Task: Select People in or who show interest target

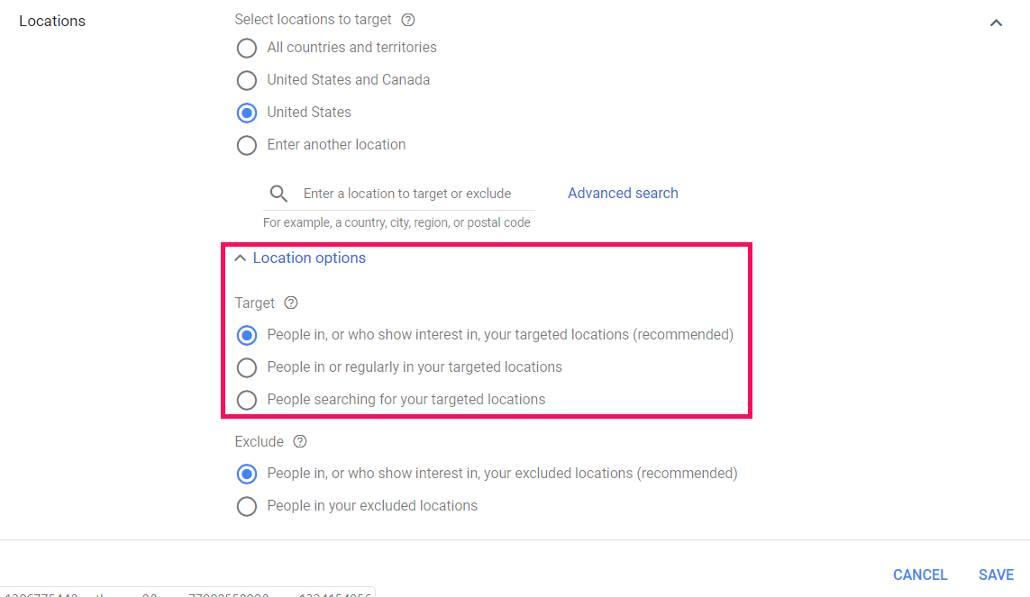Action: click(246, 335)
